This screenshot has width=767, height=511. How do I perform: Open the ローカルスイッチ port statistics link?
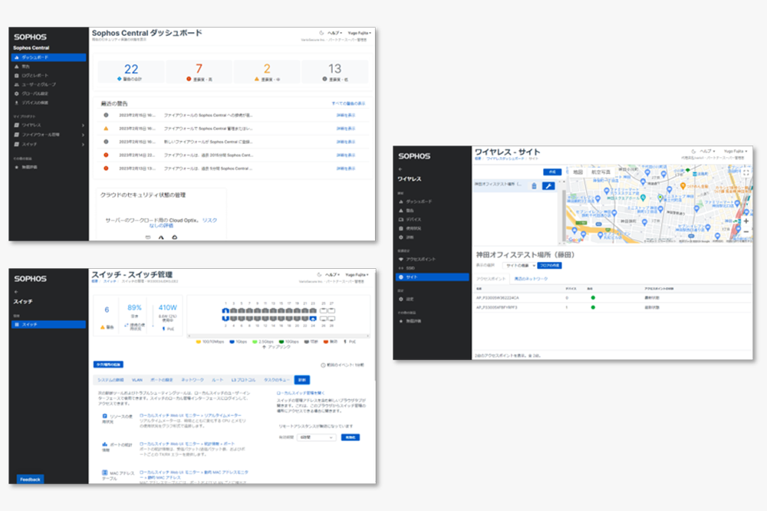coord(187,444)
